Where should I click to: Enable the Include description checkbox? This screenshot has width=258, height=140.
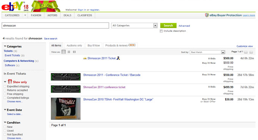[161, 31]
